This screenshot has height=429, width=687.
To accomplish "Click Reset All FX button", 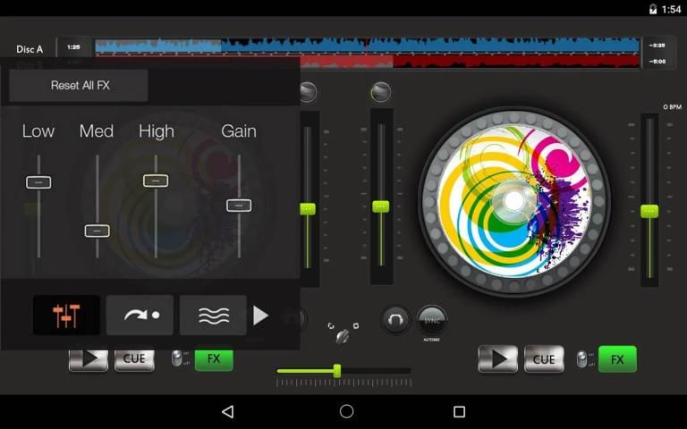I will [79, 86].
